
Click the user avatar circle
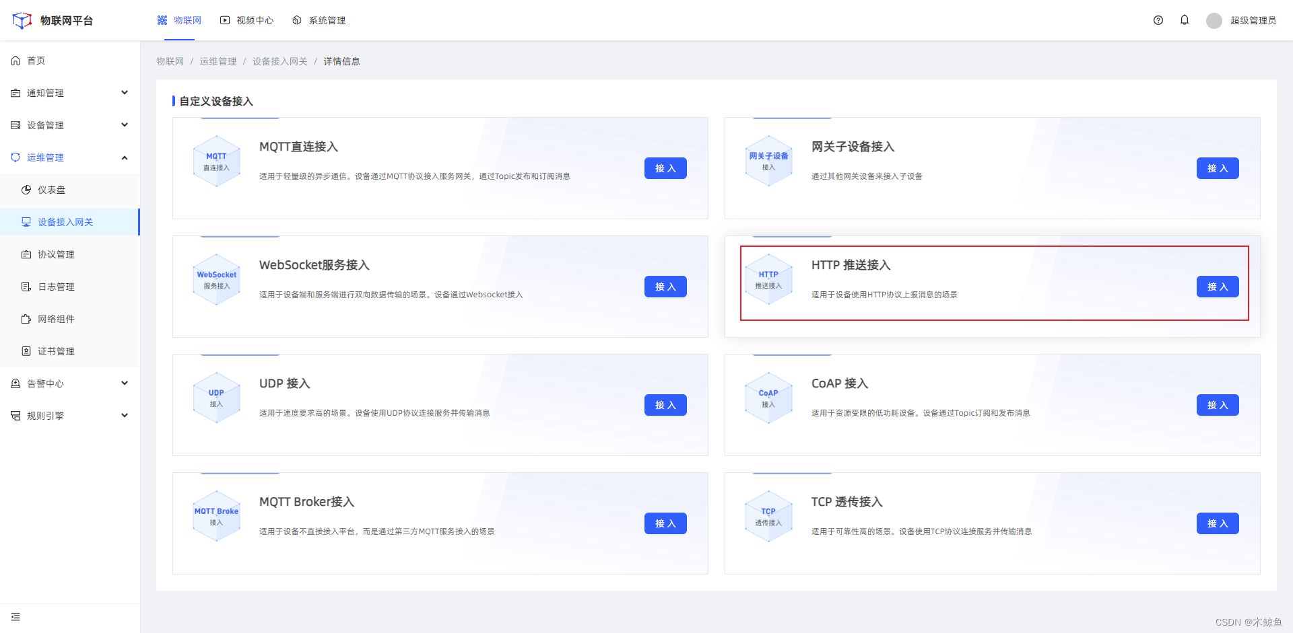pyautogui.click(x=1214, y=21)
